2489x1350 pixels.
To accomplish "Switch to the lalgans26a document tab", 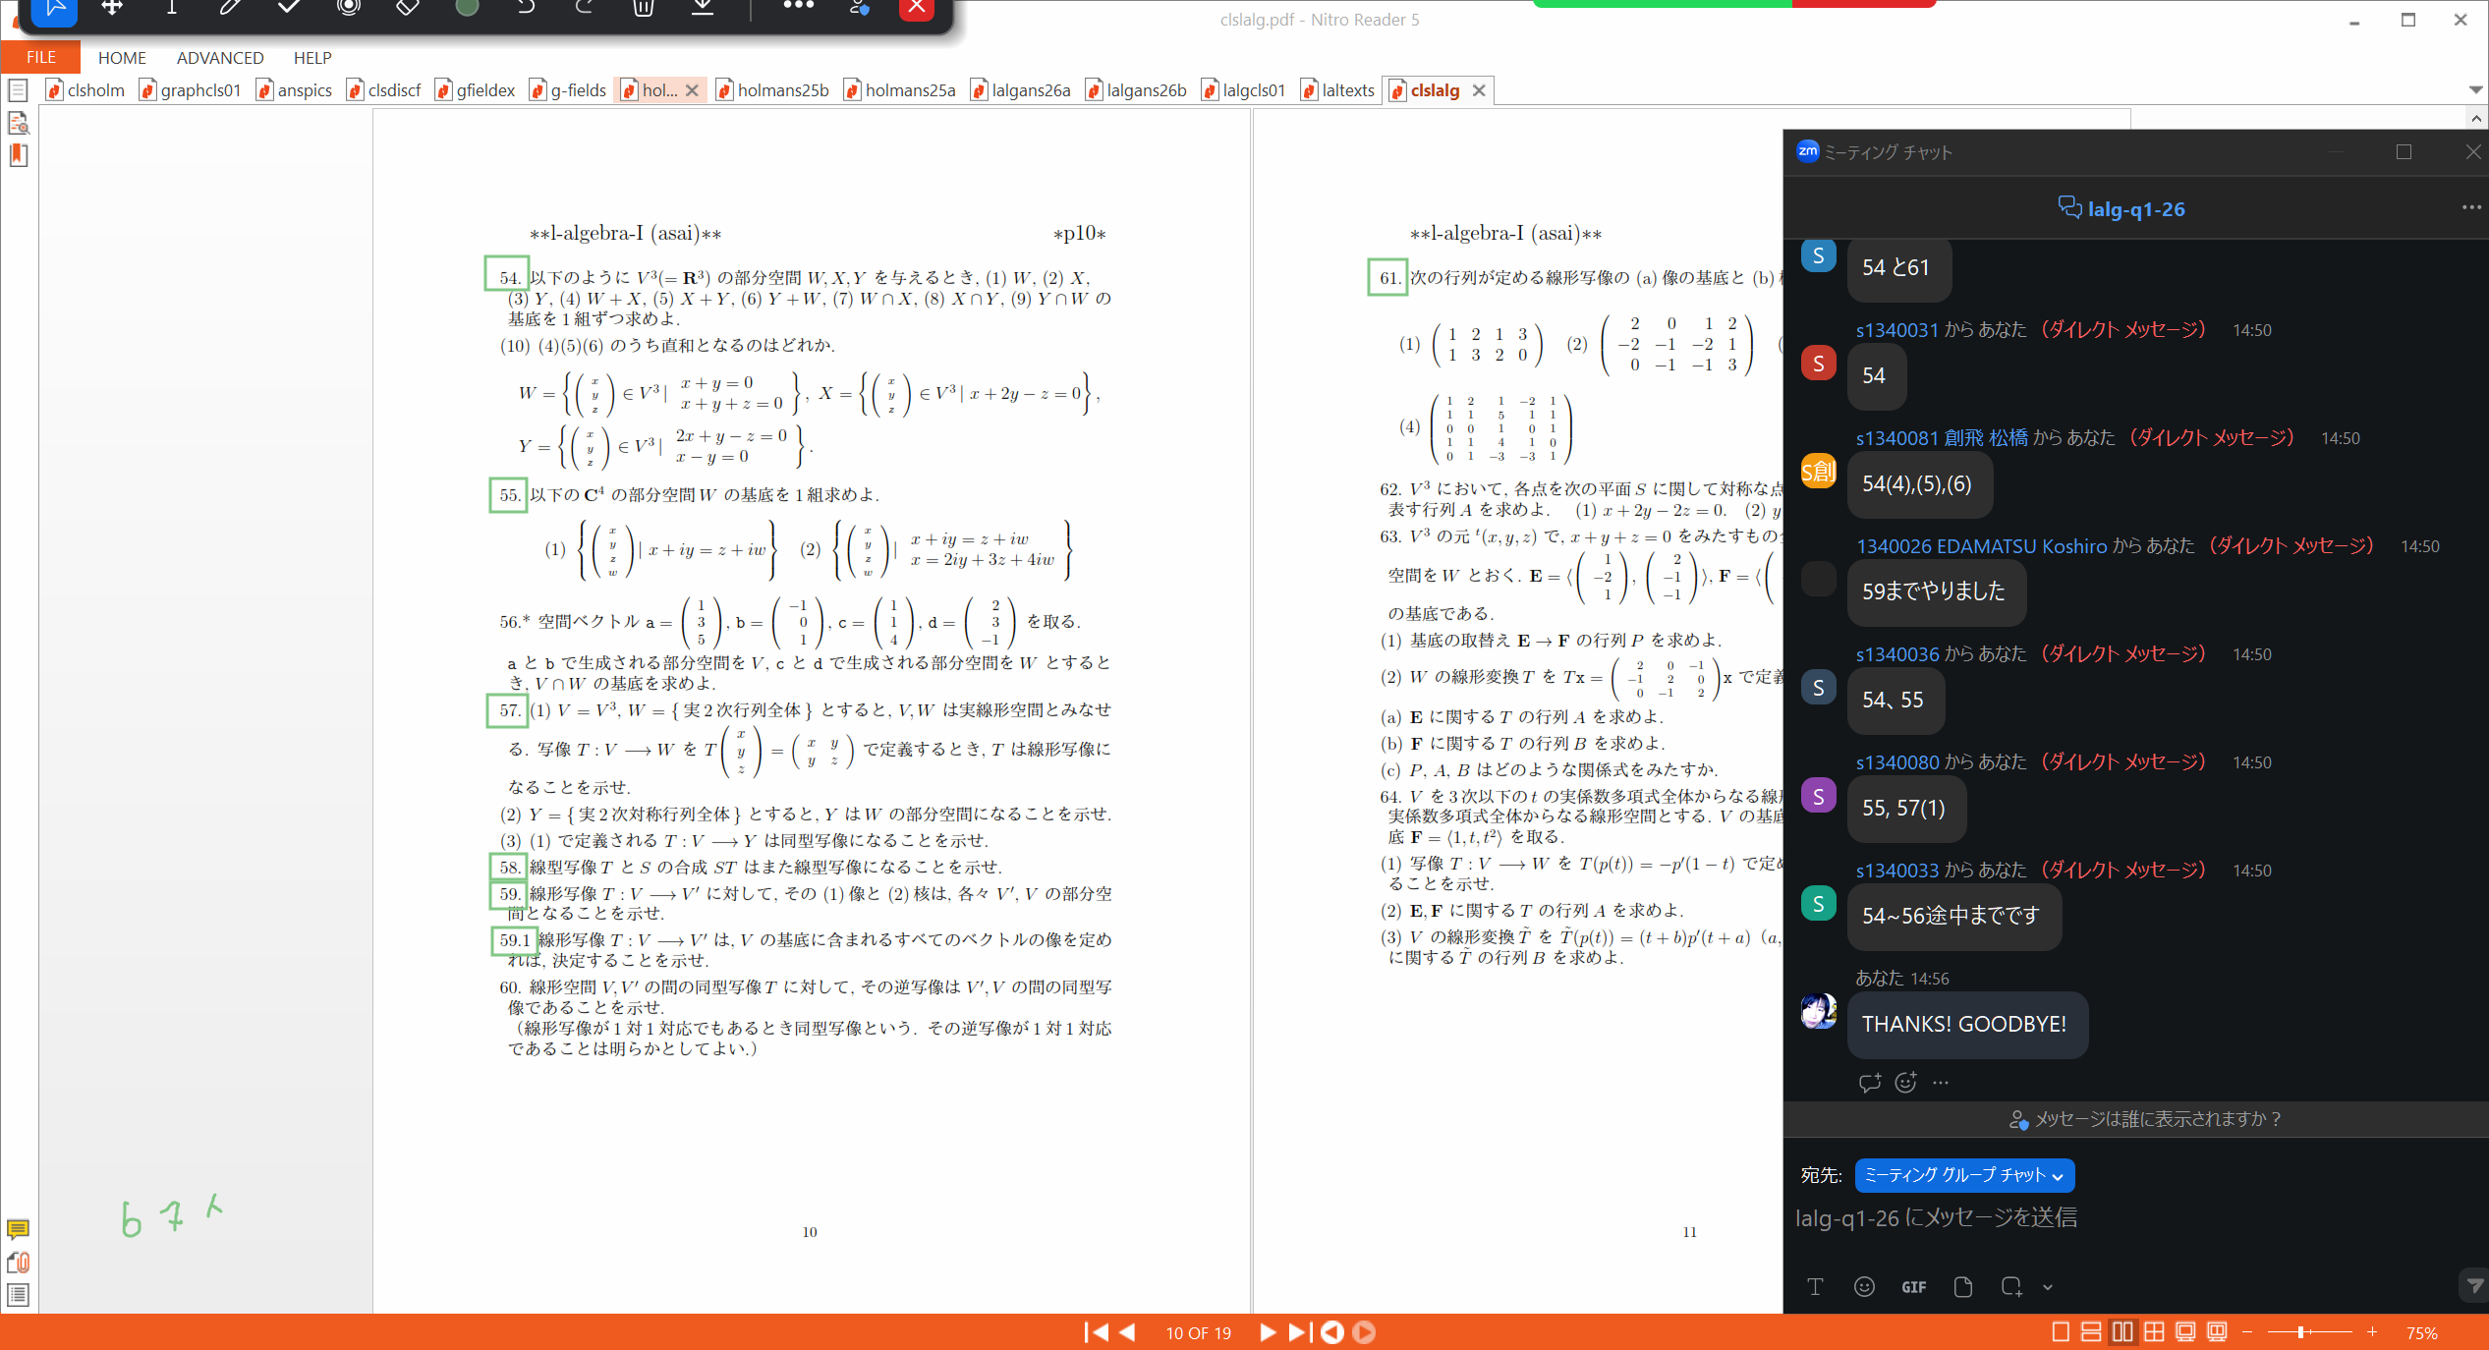I will (1021, 90).
